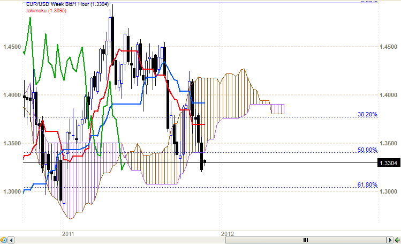The height and width of the screenshot is (244, 401).
Task: Click the 2012 date axis label
Action: pyautogui.click(x=228, y=234)
